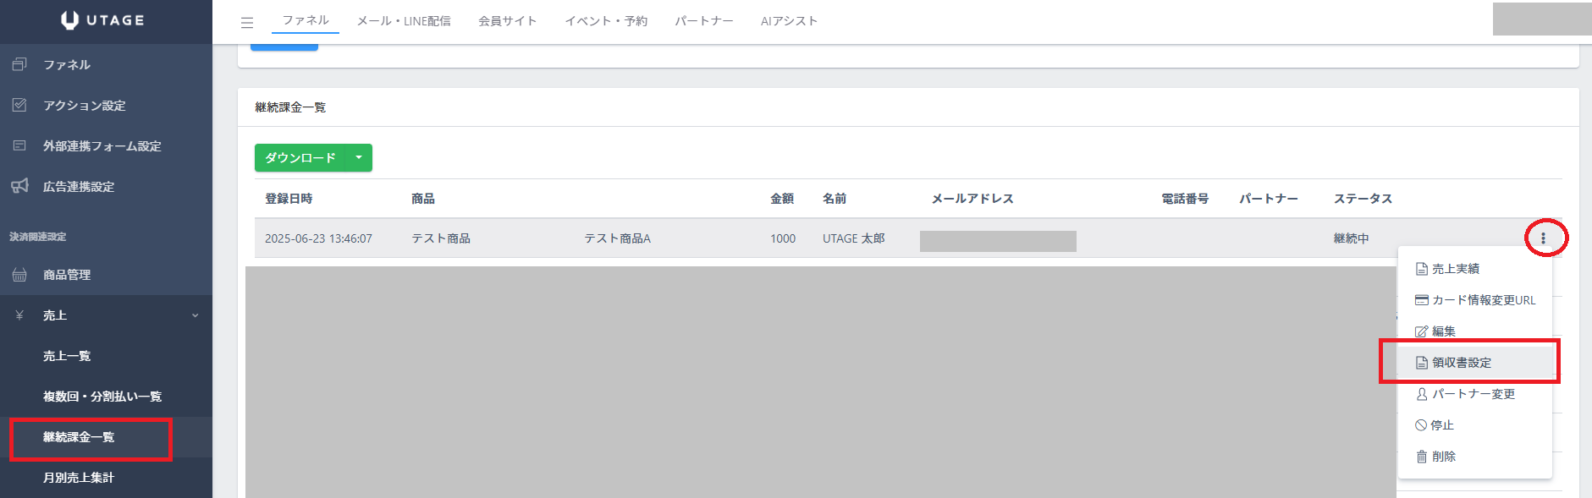1592x498 pixels.
Task: Open the AIアシスト tab
Action: point(789,21)
